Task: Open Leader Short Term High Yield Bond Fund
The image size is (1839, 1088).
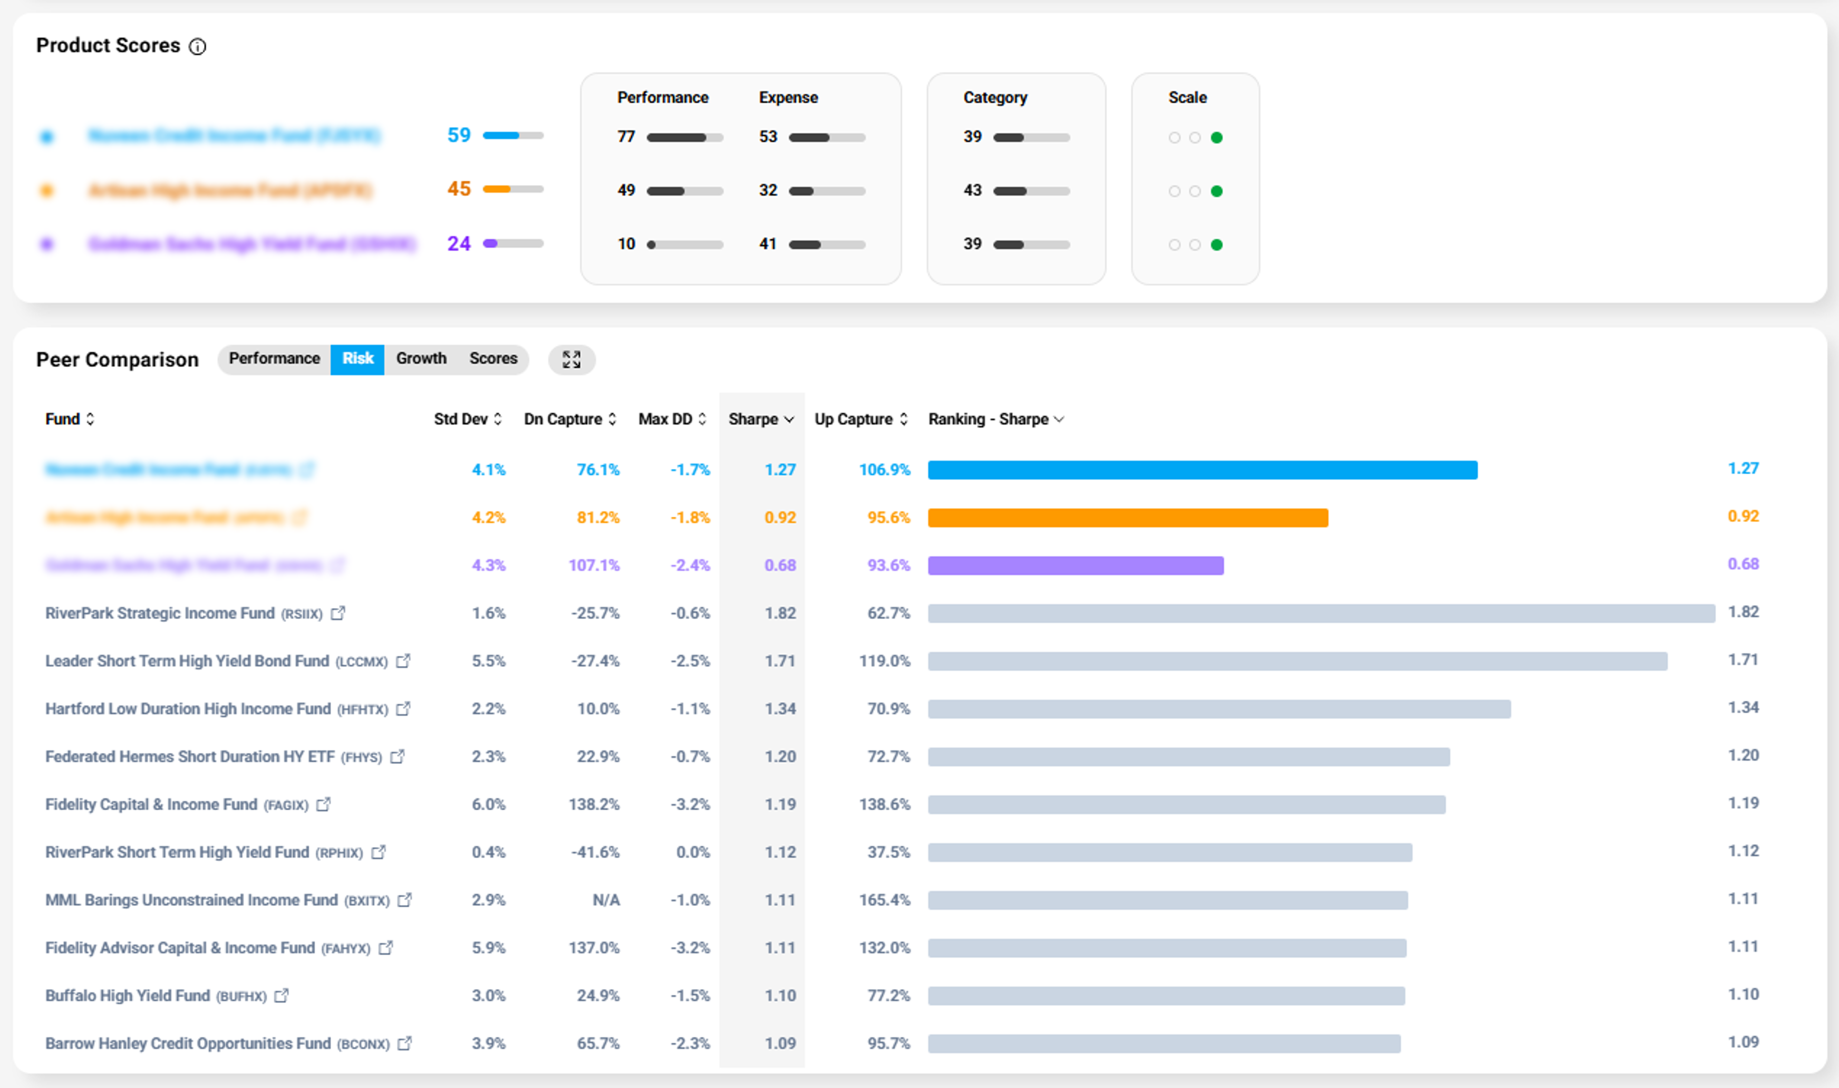Action: (216, 661)
